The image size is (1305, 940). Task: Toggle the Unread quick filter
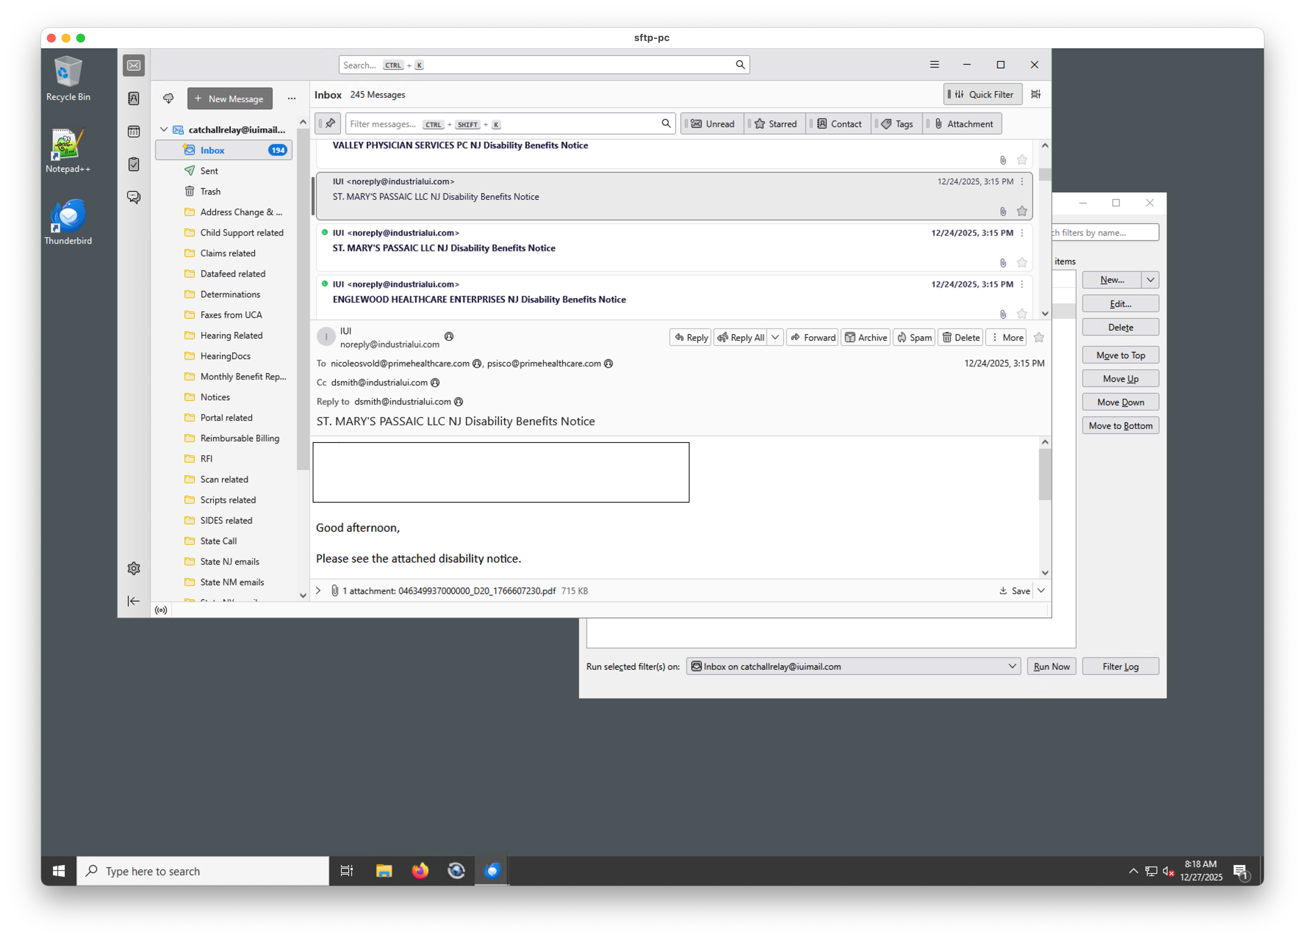tap(713, 123)
